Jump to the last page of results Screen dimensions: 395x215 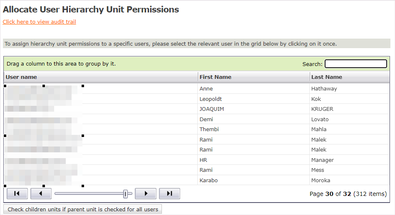tap(169, 193)
